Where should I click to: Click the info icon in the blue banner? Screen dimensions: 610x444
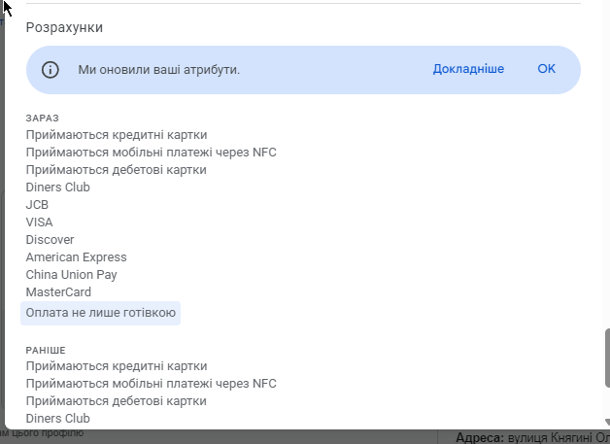[x=51, y=70]
